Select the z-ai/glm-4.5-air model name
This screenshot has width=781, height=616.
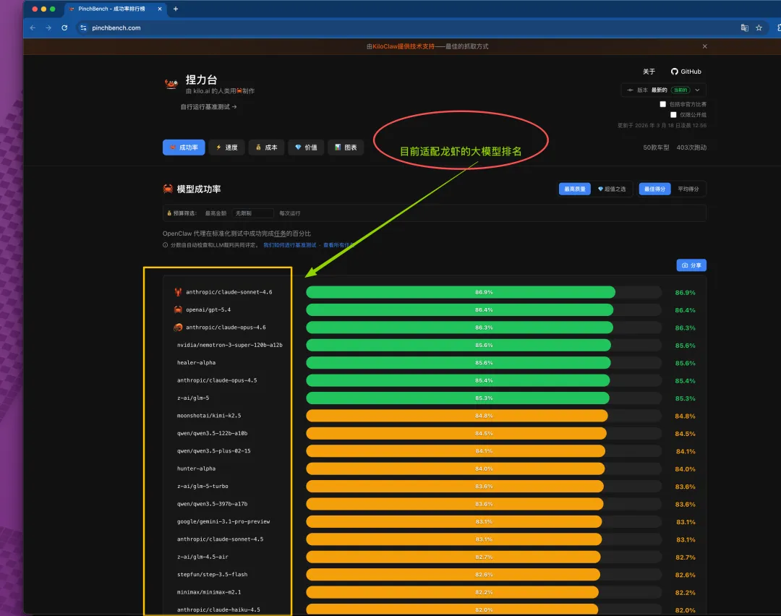(x=202, y=557)
